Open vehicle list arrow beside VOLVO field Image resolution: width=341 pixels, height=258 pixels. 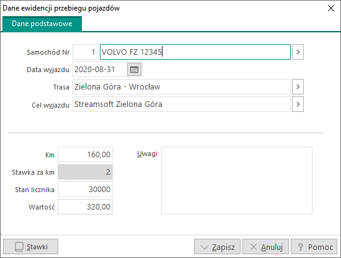click(x=298, y=52)
